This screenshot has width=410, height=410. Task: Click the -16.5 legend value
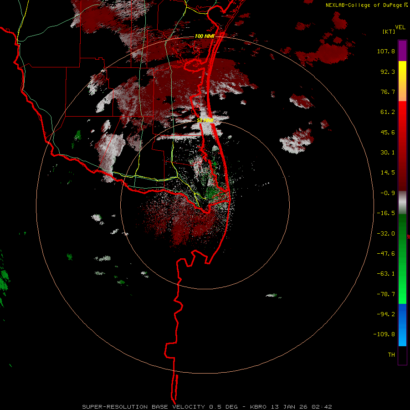point(386,213)
